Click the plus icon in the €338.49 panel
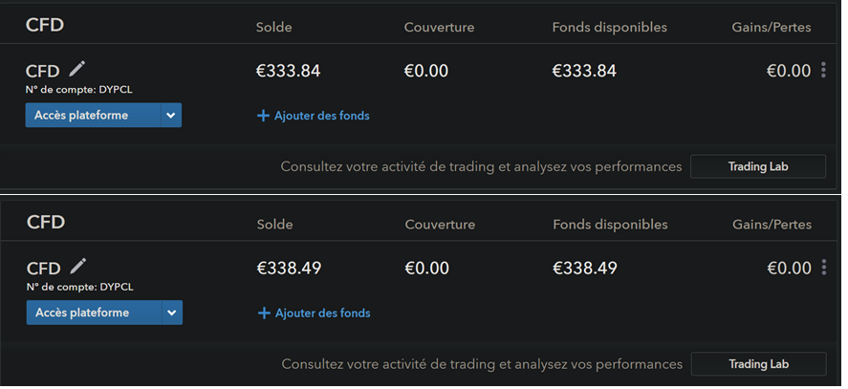Image resolution: width=848 pixels, height=389 pixels. [x=264, y=313]
